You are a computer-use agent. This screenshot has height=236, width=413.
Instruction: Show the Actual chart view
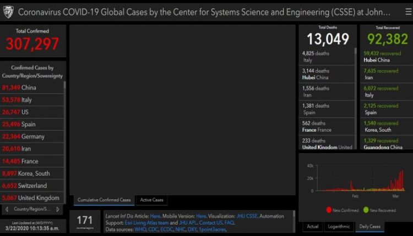[x=313, y=226]
